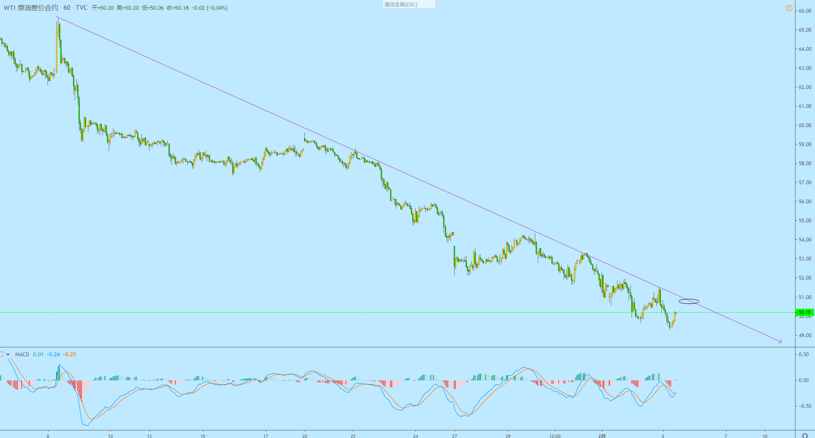The width and height of the screenshot is (815, 438).
Task: Click the TVC exchange label
Action: point(81,8)
